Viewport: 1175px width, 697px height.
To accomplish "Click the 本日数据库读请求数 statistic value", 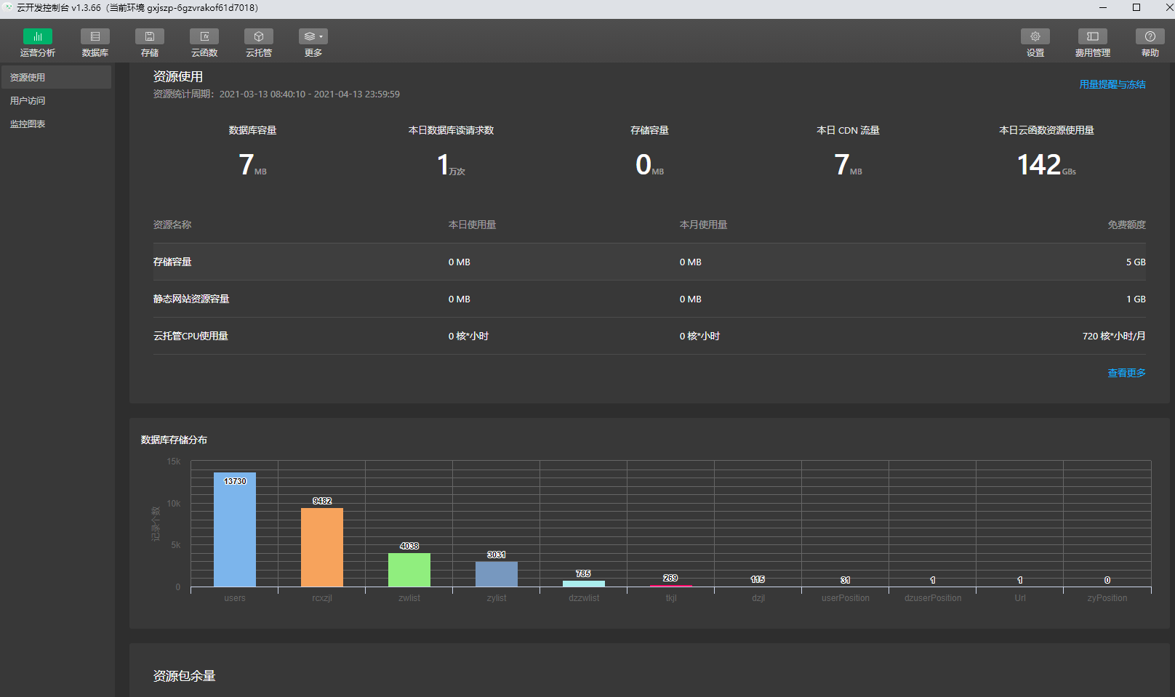I will [451, 165].
